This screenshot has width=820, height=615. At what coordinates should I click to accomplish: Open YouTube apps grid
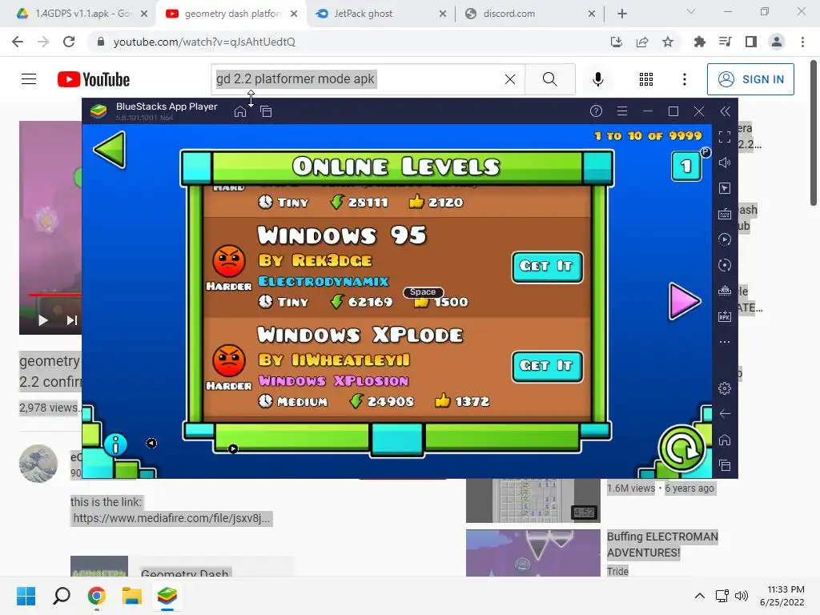click(x=646, y=79)
